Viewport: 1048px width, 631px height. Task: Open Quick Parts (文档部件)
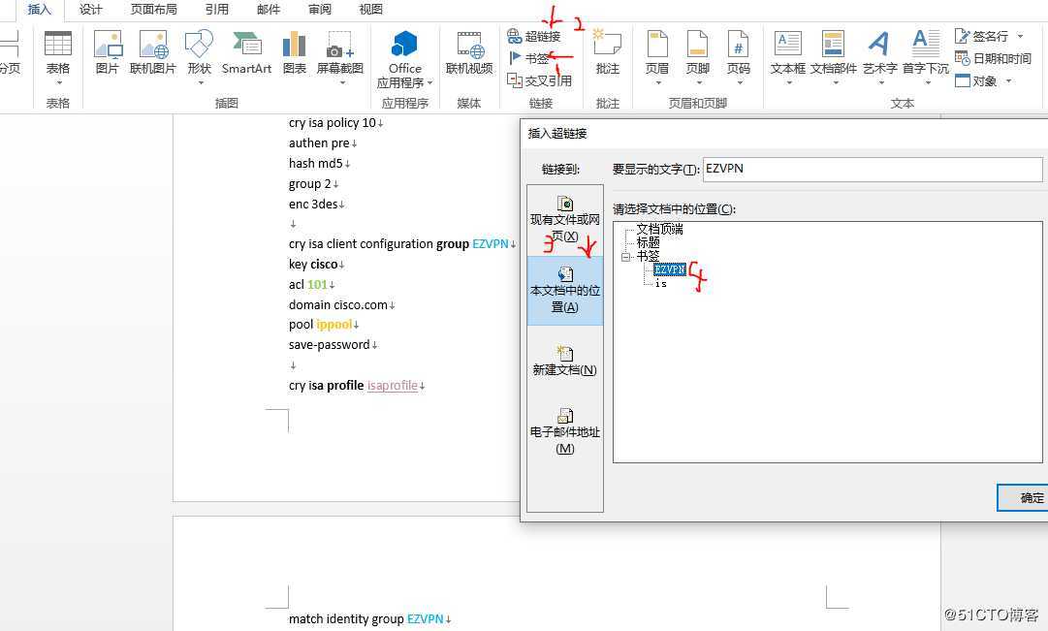(834, 57)
